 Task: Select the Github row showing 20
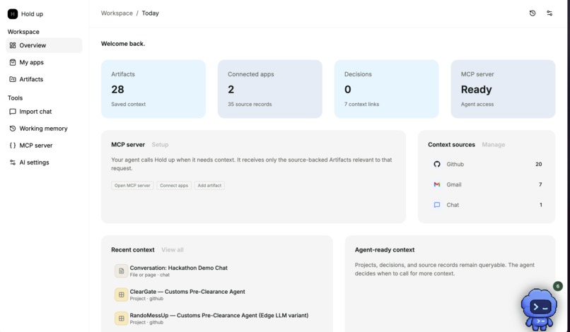[487, 164]
